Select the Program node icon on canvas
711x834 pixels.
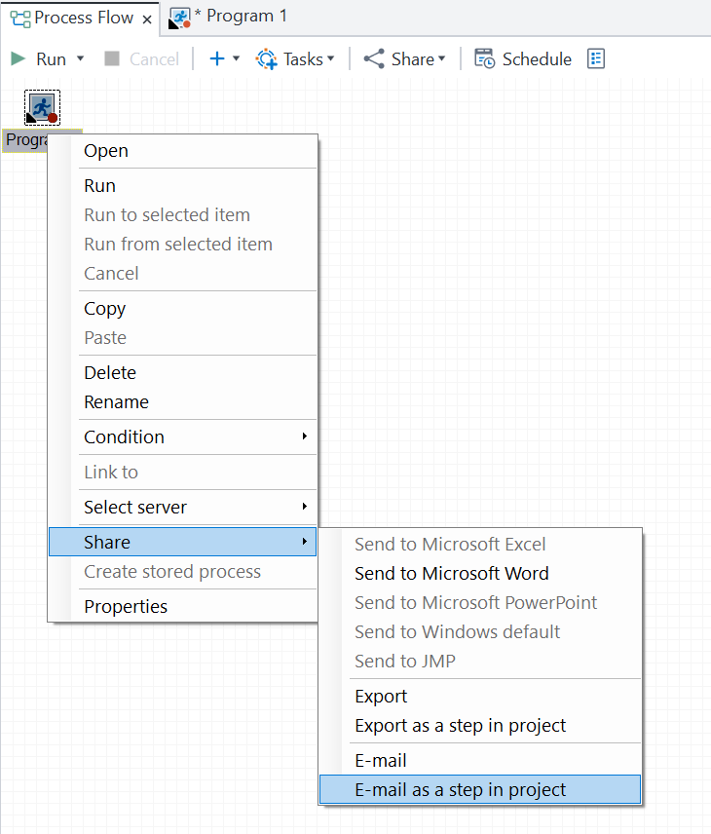pyautogui.click(x=43, y=108)
